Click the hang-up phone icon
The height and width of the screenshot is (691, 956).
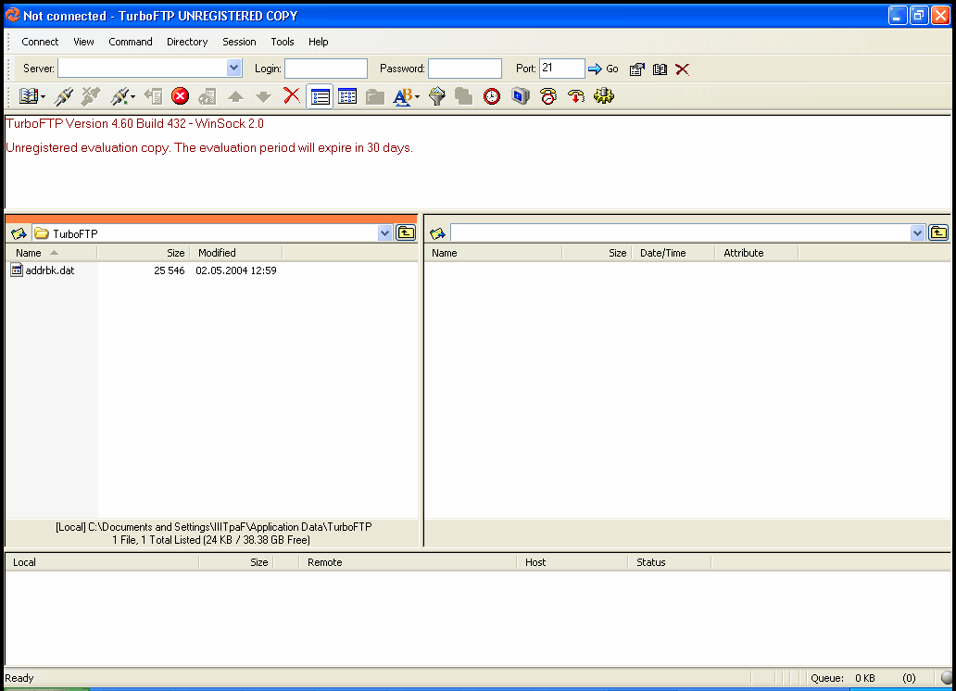coord(575,96)
